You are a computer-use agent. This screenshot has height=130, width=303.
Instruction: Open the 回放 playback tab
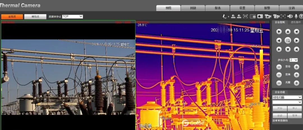(193, 8)
